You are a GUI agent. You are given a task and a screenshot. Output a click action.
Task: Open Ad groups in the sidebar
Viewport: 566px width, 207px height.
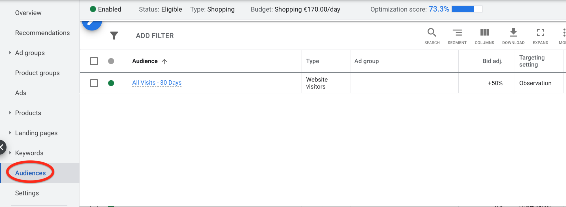tap(30, 53)
